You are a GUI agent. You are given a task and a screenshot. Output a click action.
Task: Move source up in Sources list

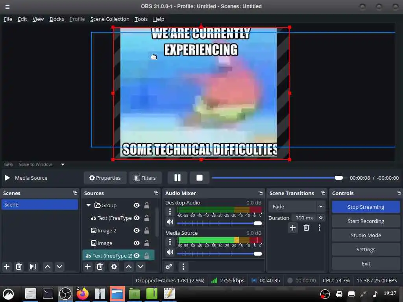129,267
